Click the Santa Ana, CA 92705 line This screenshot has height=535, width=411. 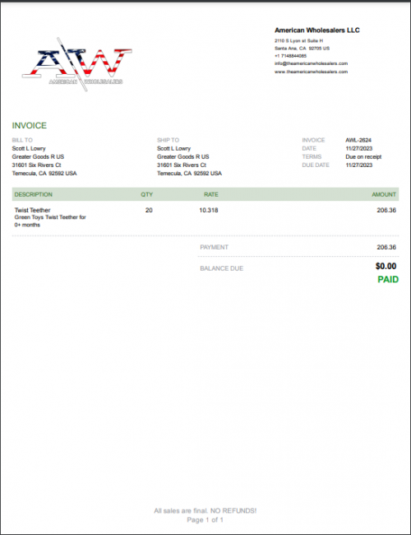click(302, 48)
